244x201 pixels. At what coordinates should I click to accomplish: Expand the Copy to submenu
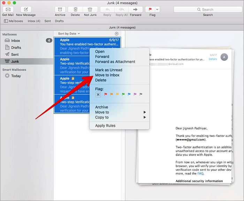(x=119, y=117)
